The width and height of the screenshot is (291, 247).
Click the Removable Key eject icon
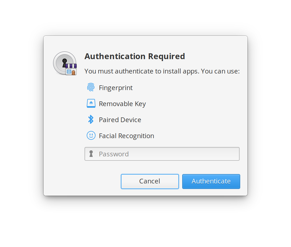pyautogui.click(x=91, y=103)
